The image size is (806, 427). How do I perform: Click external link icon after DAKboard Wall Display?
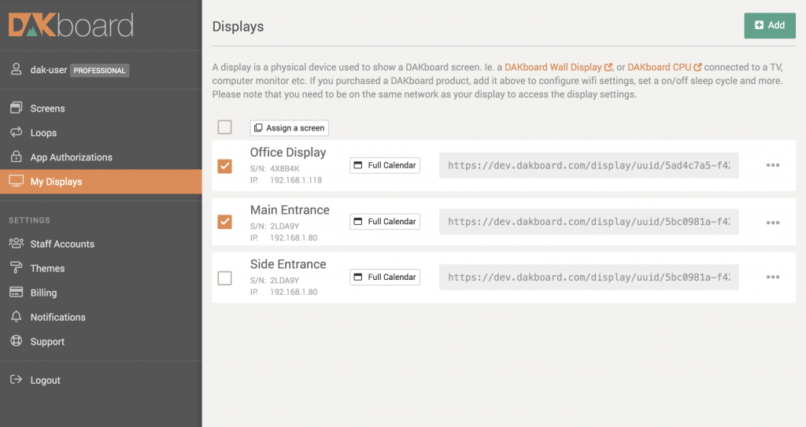point(608,68)
